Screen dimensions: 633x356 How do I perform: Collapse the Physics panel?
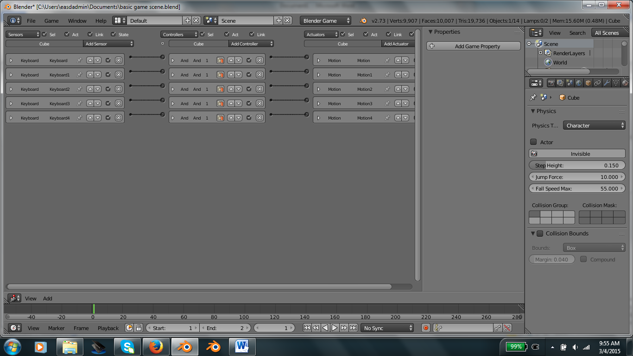532,111
